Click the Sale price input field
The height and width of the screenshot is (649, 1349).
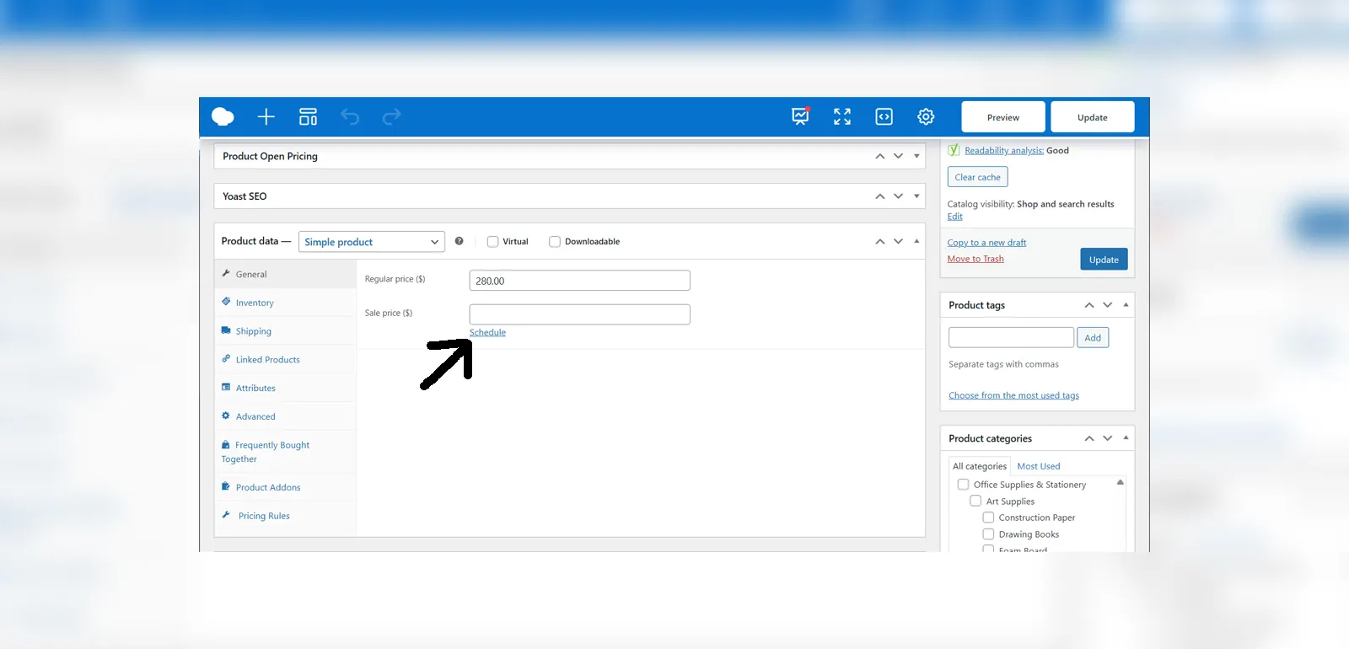[x=579, y=314]
